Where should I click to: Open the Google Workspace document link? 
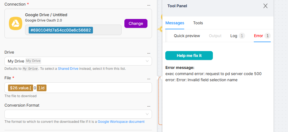click(121, 122)
